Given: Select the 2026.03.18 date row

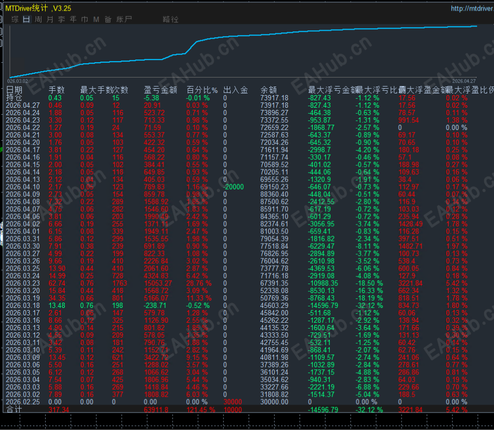Looking at the screenshot, I should click(23, 305).
